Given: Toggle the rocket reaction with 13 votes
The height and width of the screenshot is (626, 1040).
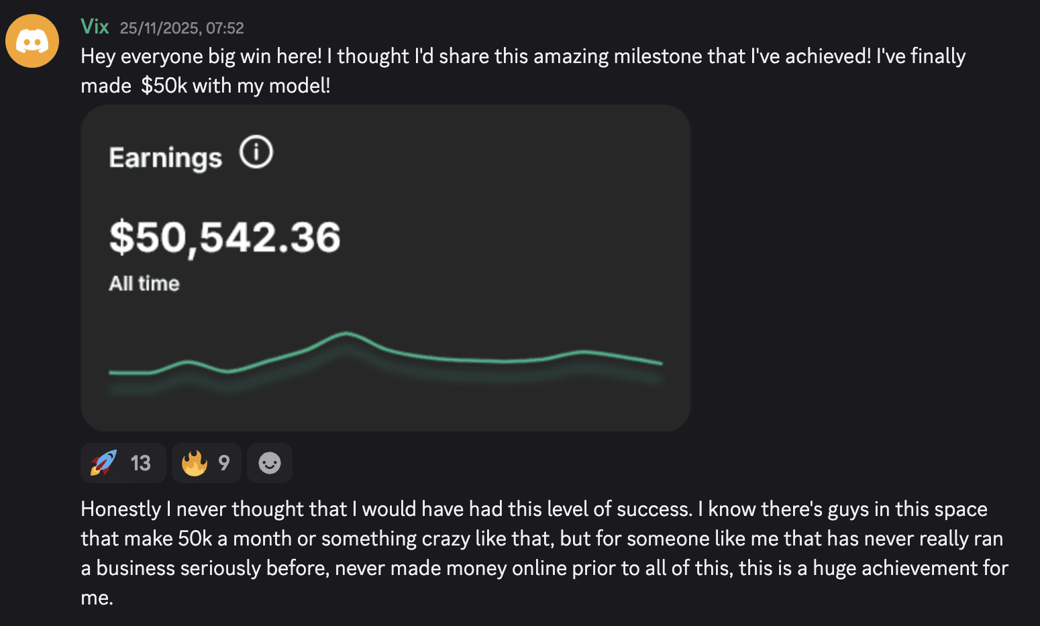Looking at the screenshot, I should click(x=122, y=463).
